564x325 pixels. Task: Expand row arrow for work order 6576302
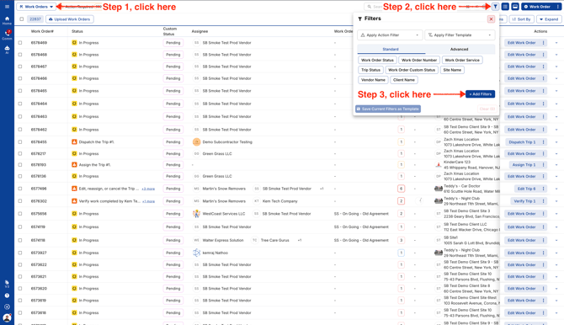tap(556, 201)
